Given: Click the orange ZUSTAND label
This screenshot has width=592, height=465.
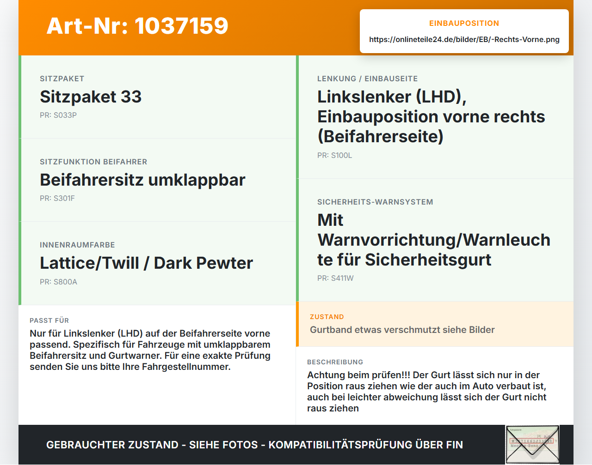Looking at the screenshot, I should 327,317.
